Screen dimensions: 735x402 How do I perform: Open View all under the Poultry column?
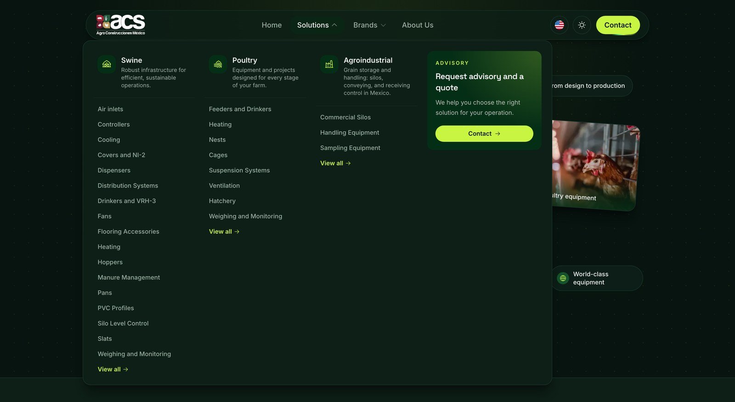(224, 232)
